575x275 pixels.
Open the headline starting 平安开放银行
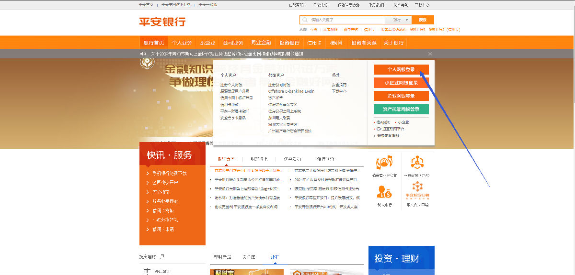327,207
